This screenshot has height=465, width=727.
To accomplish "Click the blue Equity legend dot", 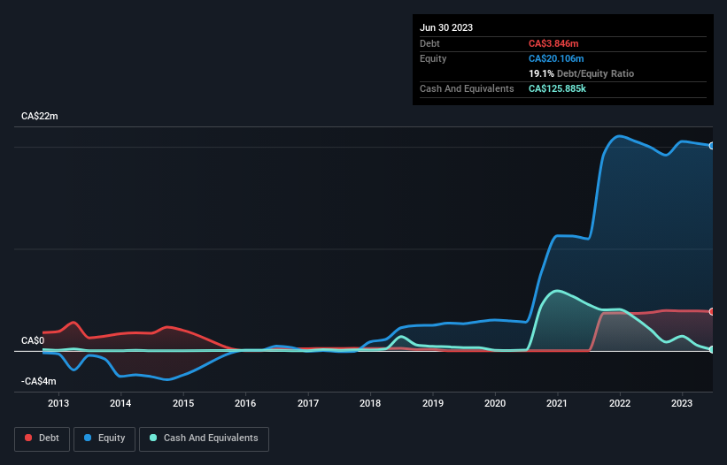I will click(x=88, y=438).
